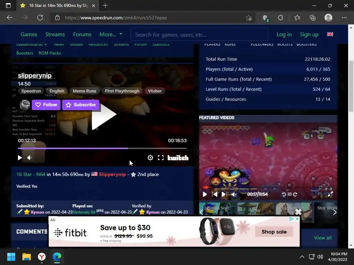Show the next featured video thumbnails
Viewport: 354px width, 265px height.
tap(335, 212)
